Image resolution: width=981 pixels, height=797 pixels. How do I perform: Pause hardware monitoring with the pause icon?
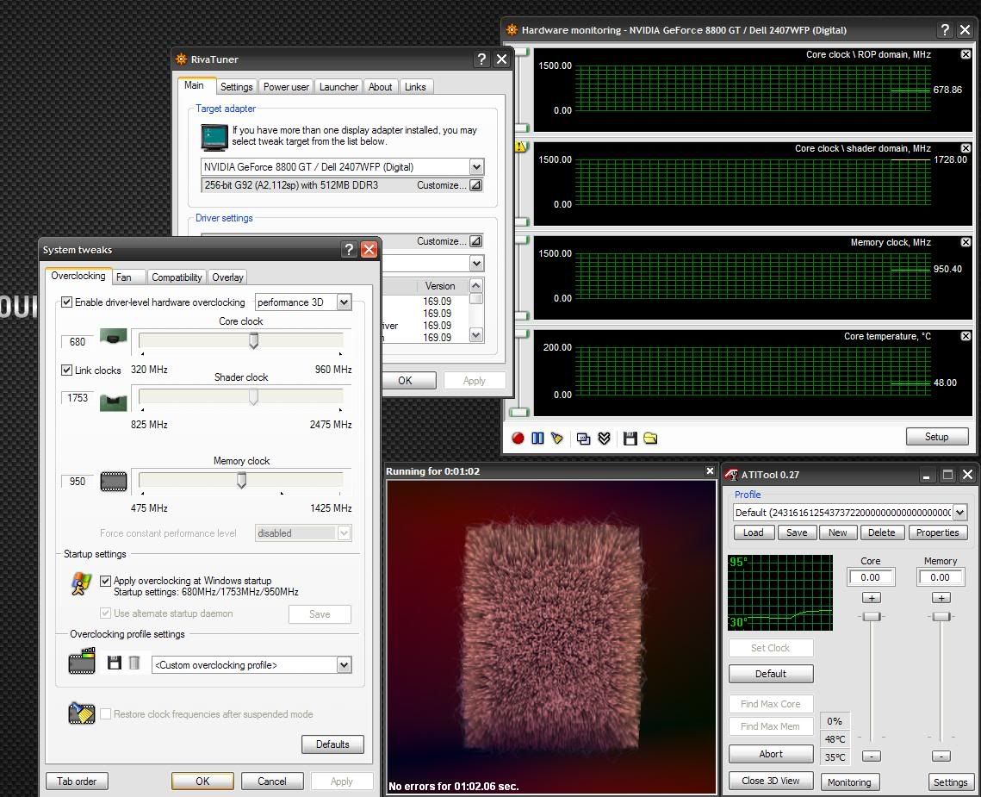pos(537,439)
